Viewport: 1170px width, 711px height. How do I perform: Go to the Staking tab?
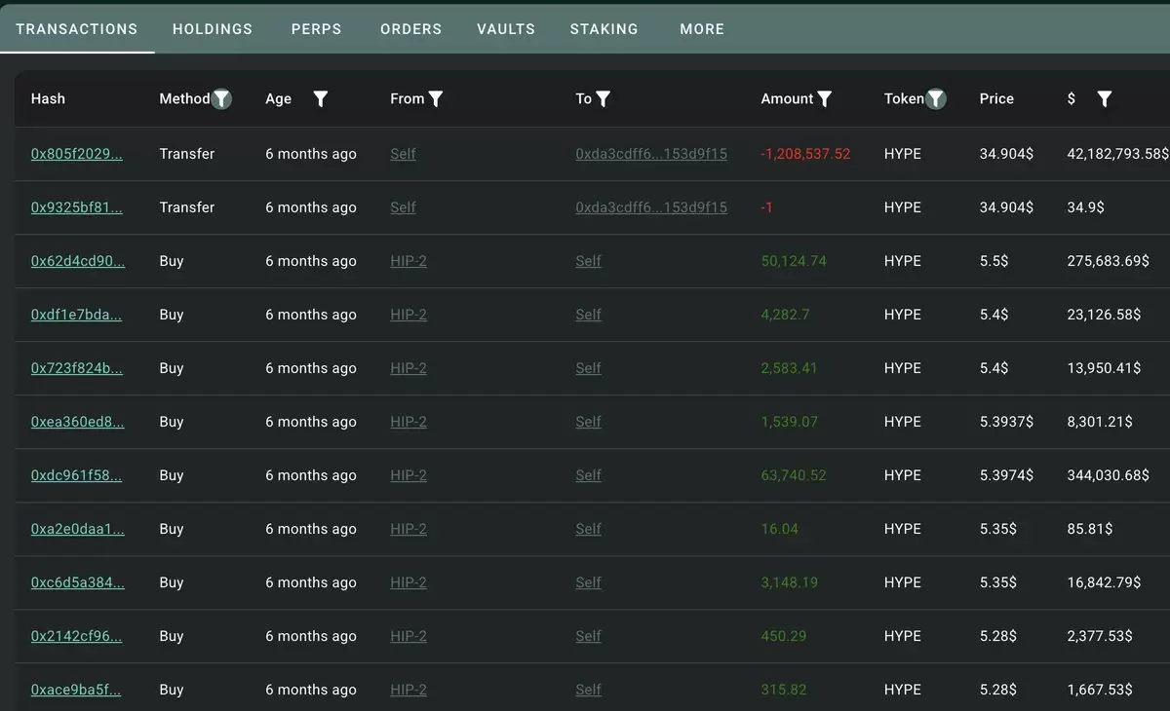(604, 29)
